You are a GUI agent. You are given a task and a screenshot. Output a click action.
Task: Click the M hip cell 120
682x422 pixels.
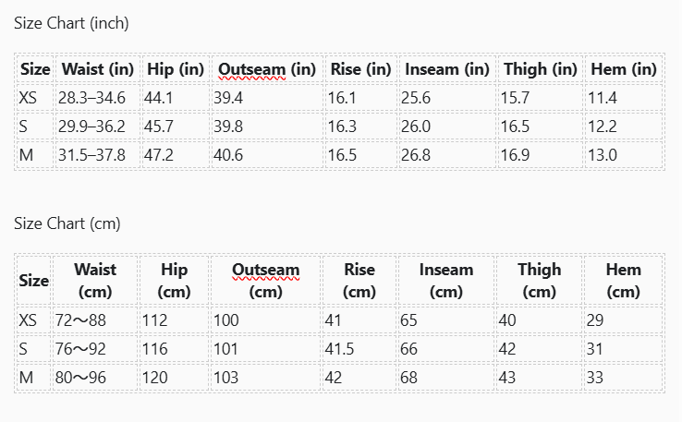174,378
